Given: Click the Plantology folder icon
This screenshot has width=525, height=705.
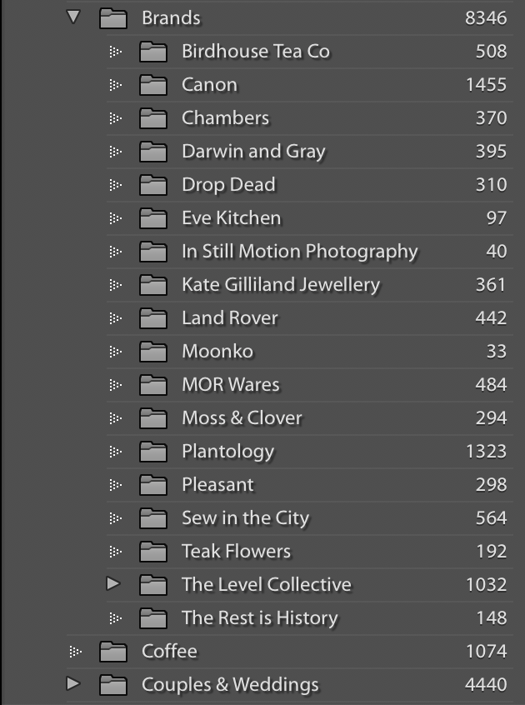Looking at the screenshot, I should [153, 452].
